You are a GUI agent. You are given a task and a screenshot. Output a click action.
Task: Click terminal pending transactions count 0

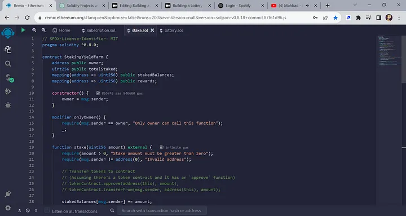(36, 210)
